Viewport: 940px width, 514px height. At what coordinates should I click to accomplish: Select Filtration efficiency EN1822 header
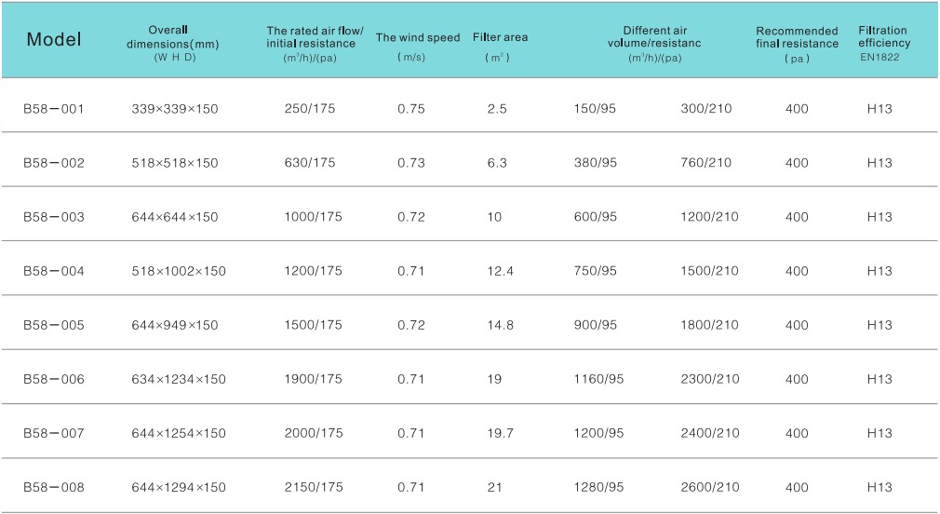click(883, 43)
